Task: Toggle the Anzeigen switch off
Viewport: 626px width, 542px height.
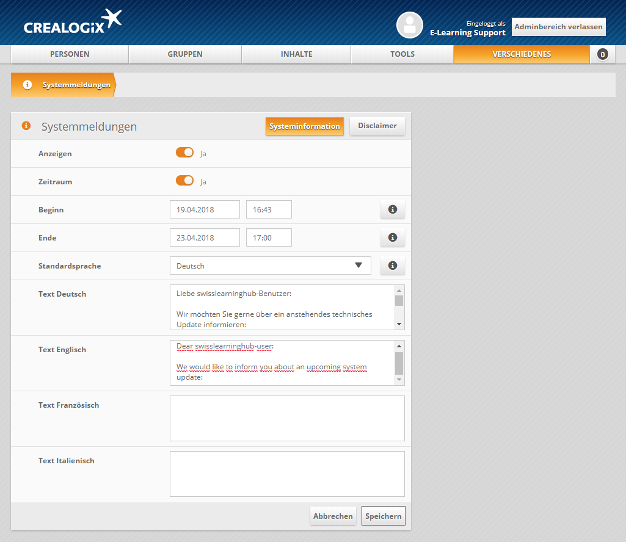Action: pos(184,153)
